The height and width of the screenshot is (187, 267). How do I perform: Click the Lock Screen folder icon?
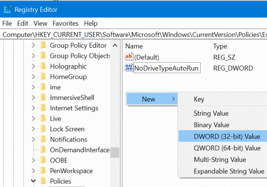point(44,129)
